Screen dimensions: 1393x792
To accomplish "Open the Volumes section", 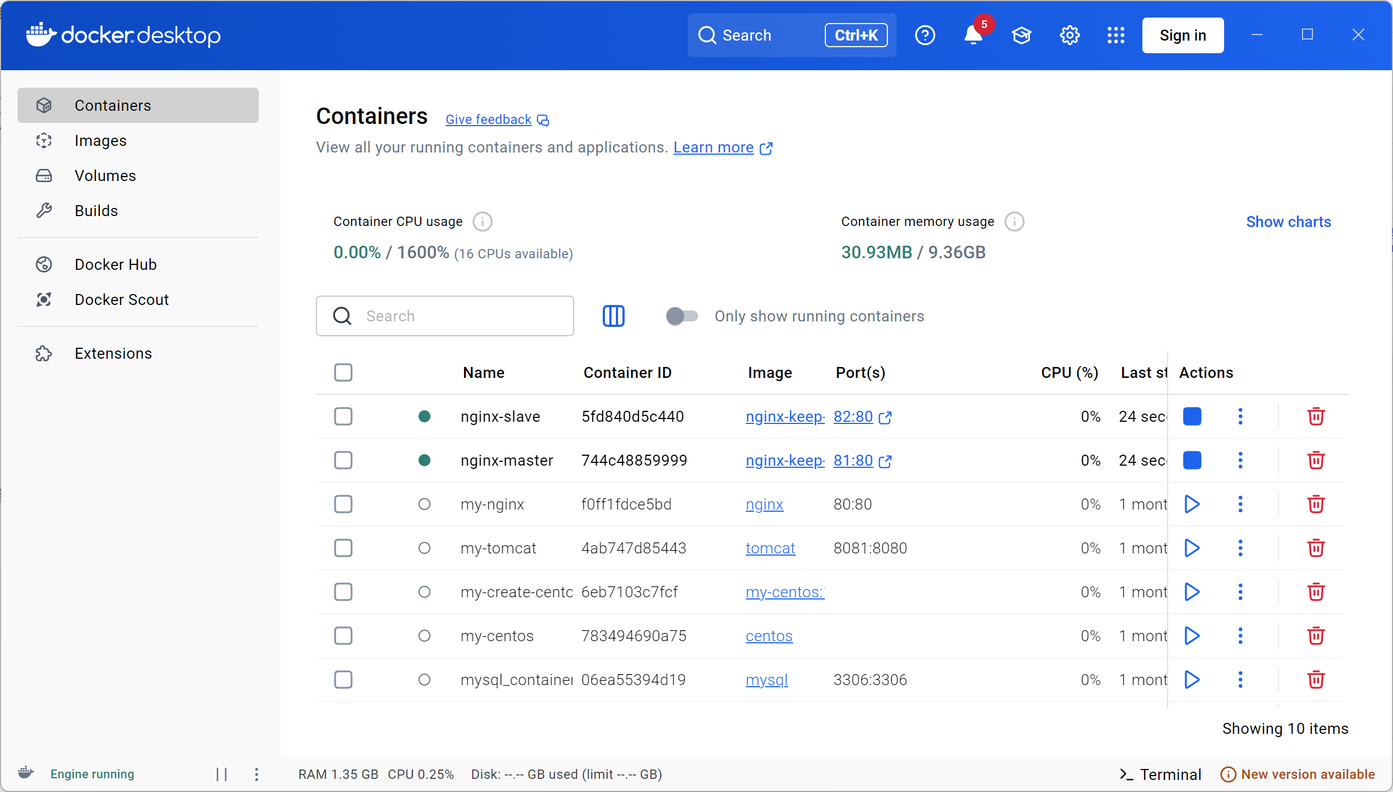I will click(105, 176).
